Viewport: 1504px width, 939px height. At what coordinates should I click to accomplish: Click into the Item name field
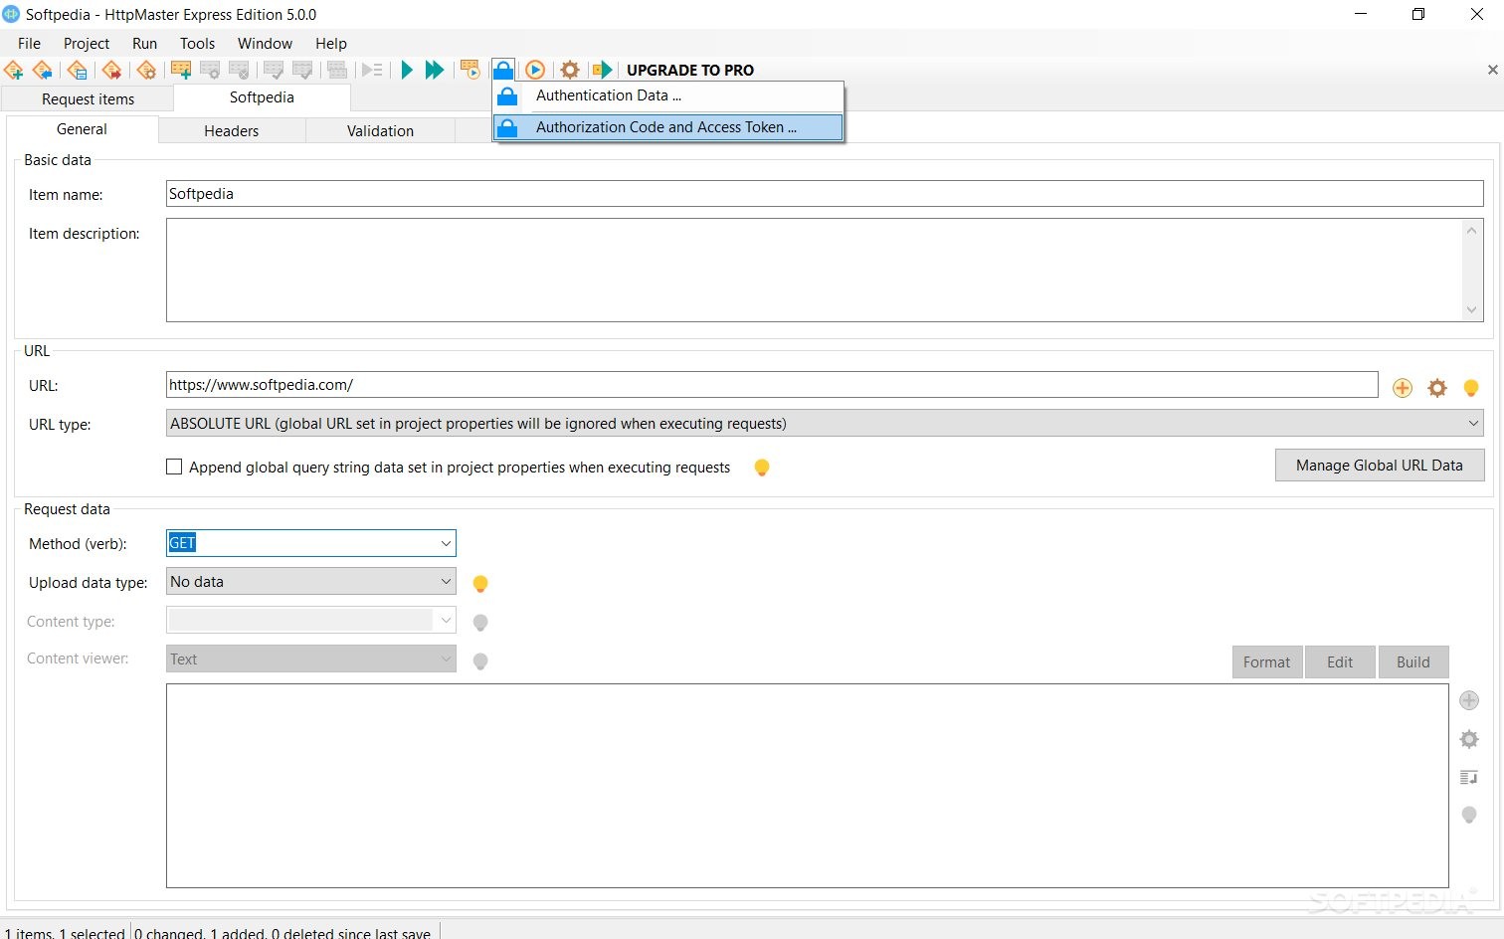click(825, 194)
